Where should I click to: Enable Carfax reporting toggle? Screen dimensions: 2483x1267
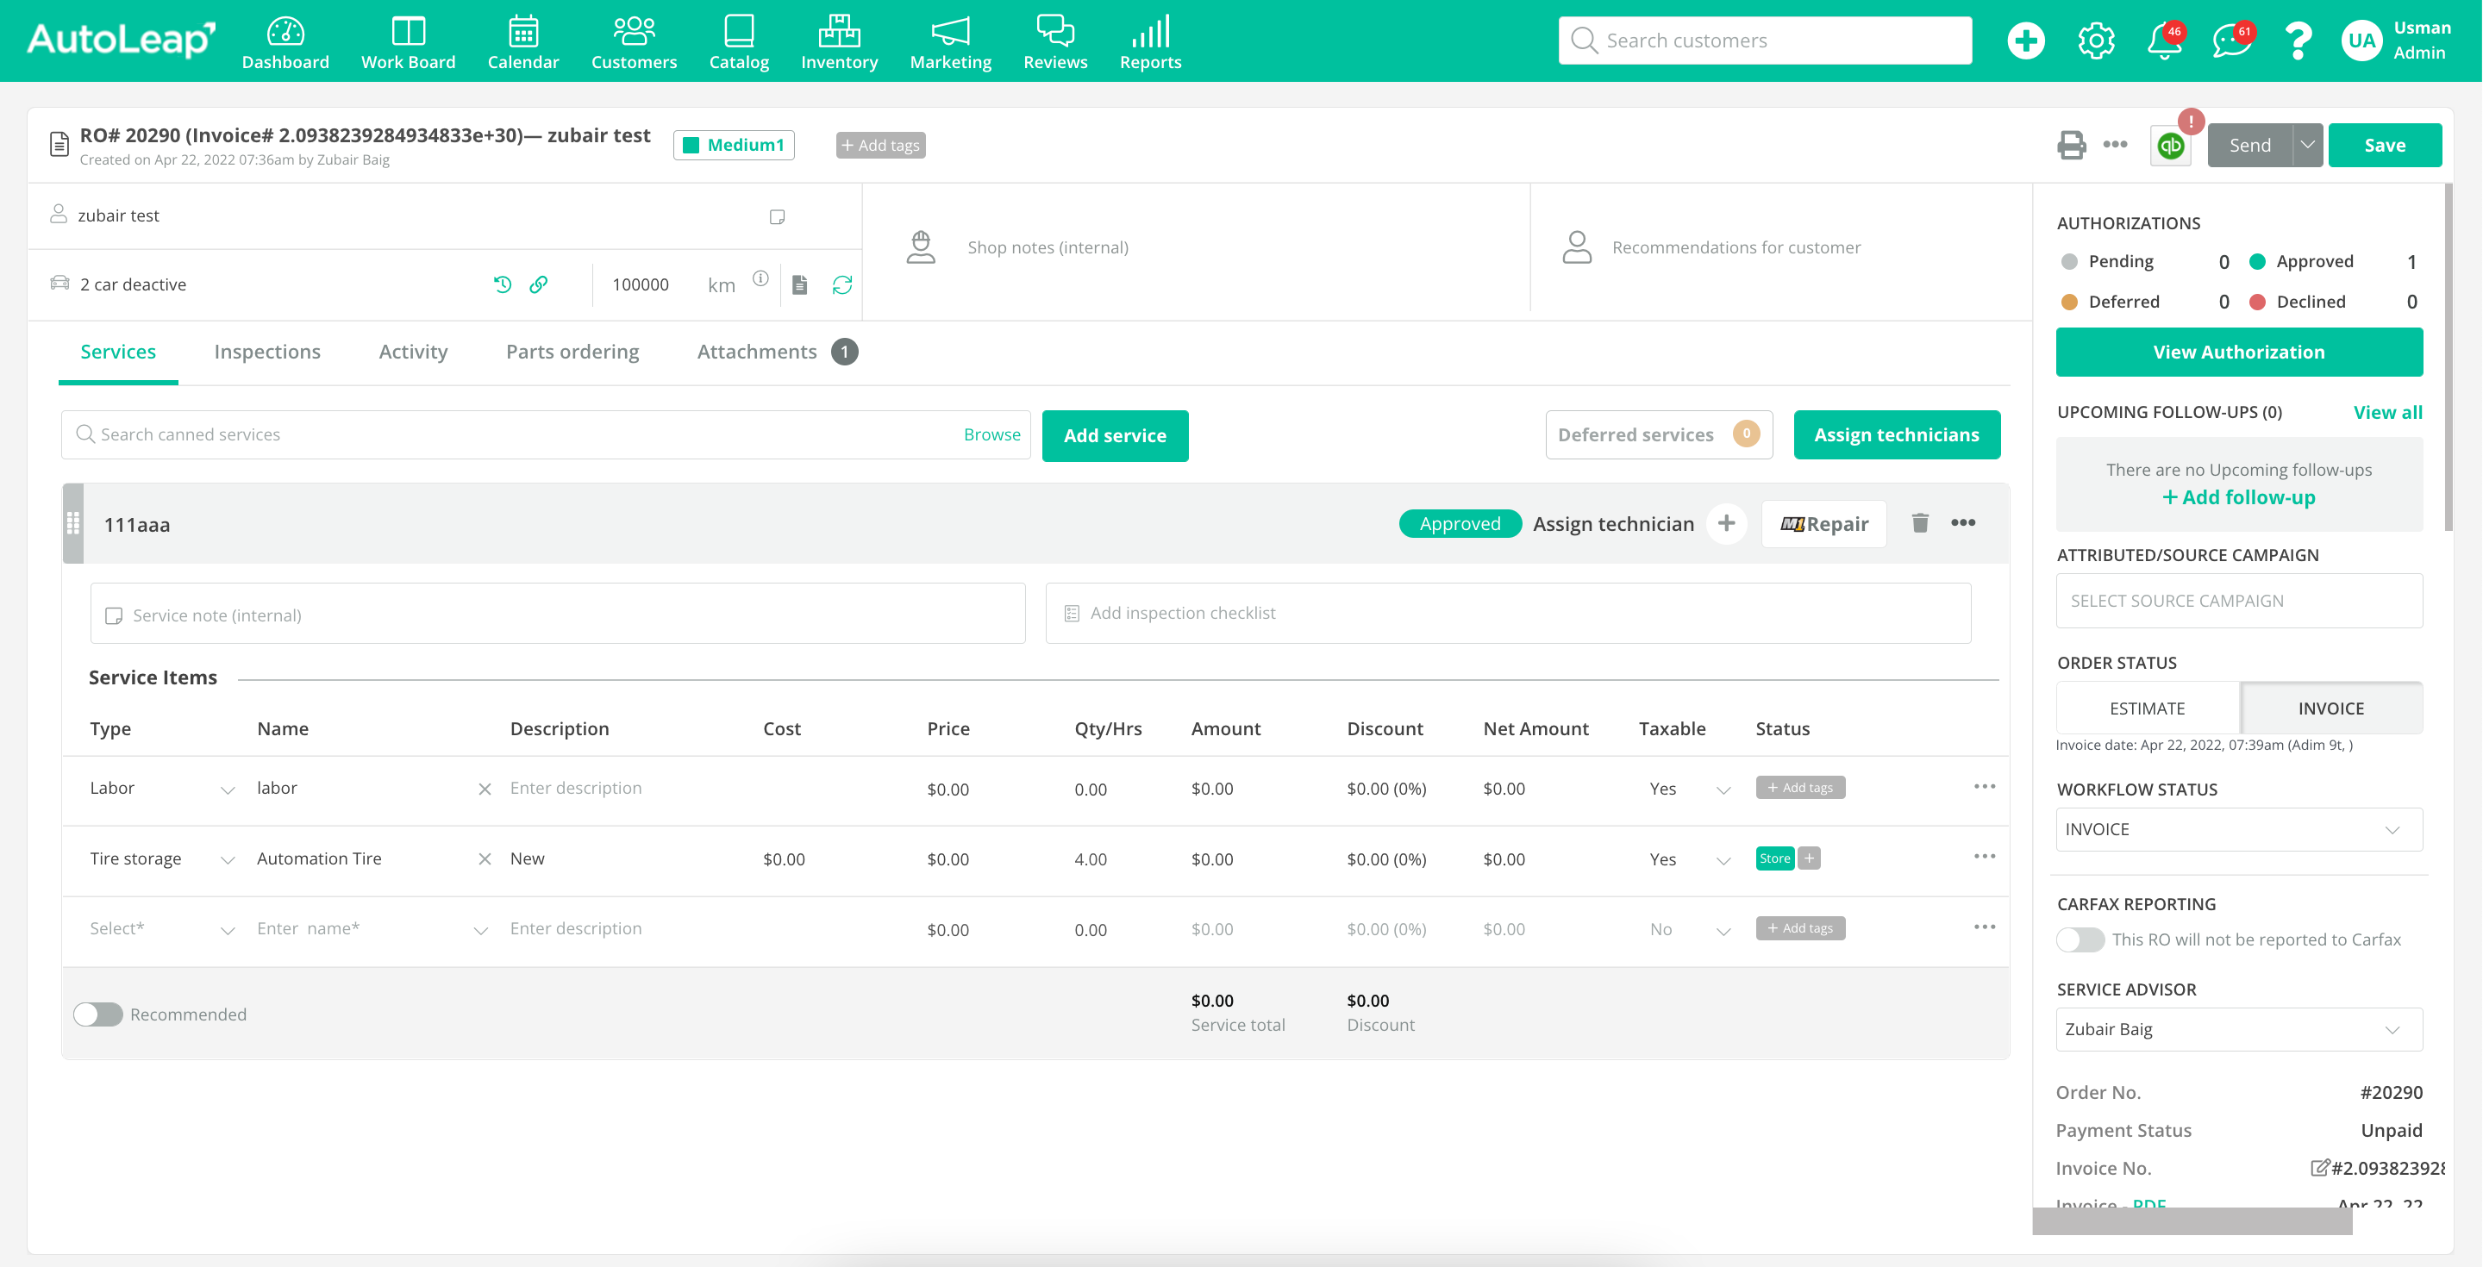[x=2080, y=939]
